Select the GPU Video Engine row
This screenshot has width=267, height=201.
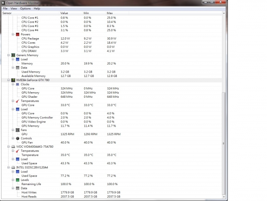[112, 122]
